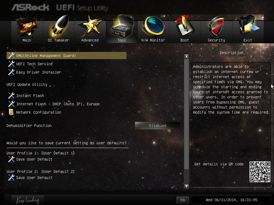Switch to Security tab label
The width and height of the screenshot is (274, 205).
click(216, 40)
